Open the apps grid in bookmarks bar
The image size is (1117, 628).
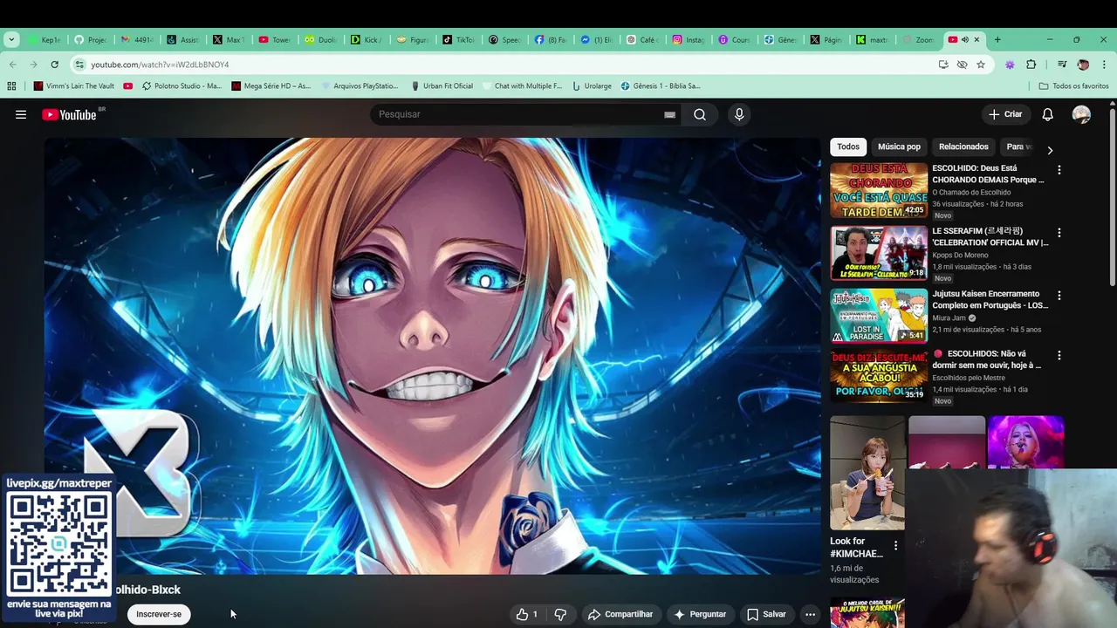point(11,85)
